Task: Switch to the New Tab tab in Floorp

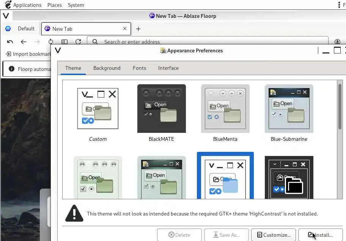Action: pos(86,29)
